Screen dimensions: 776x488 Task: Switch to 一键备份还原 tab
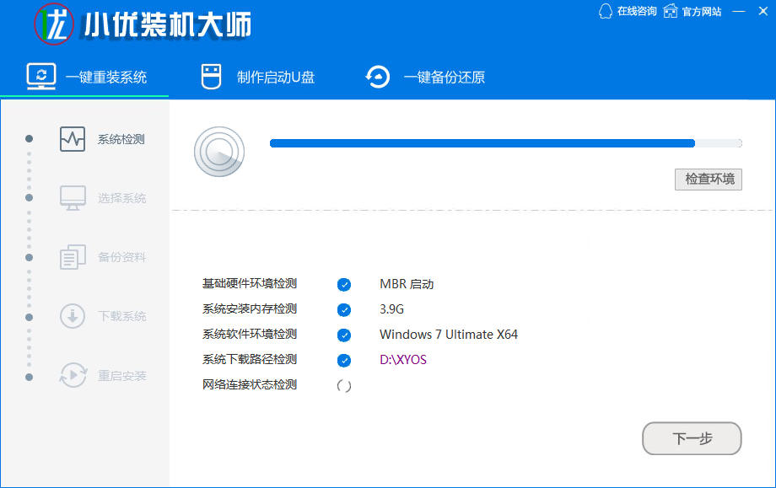click(x=425, y=78)
